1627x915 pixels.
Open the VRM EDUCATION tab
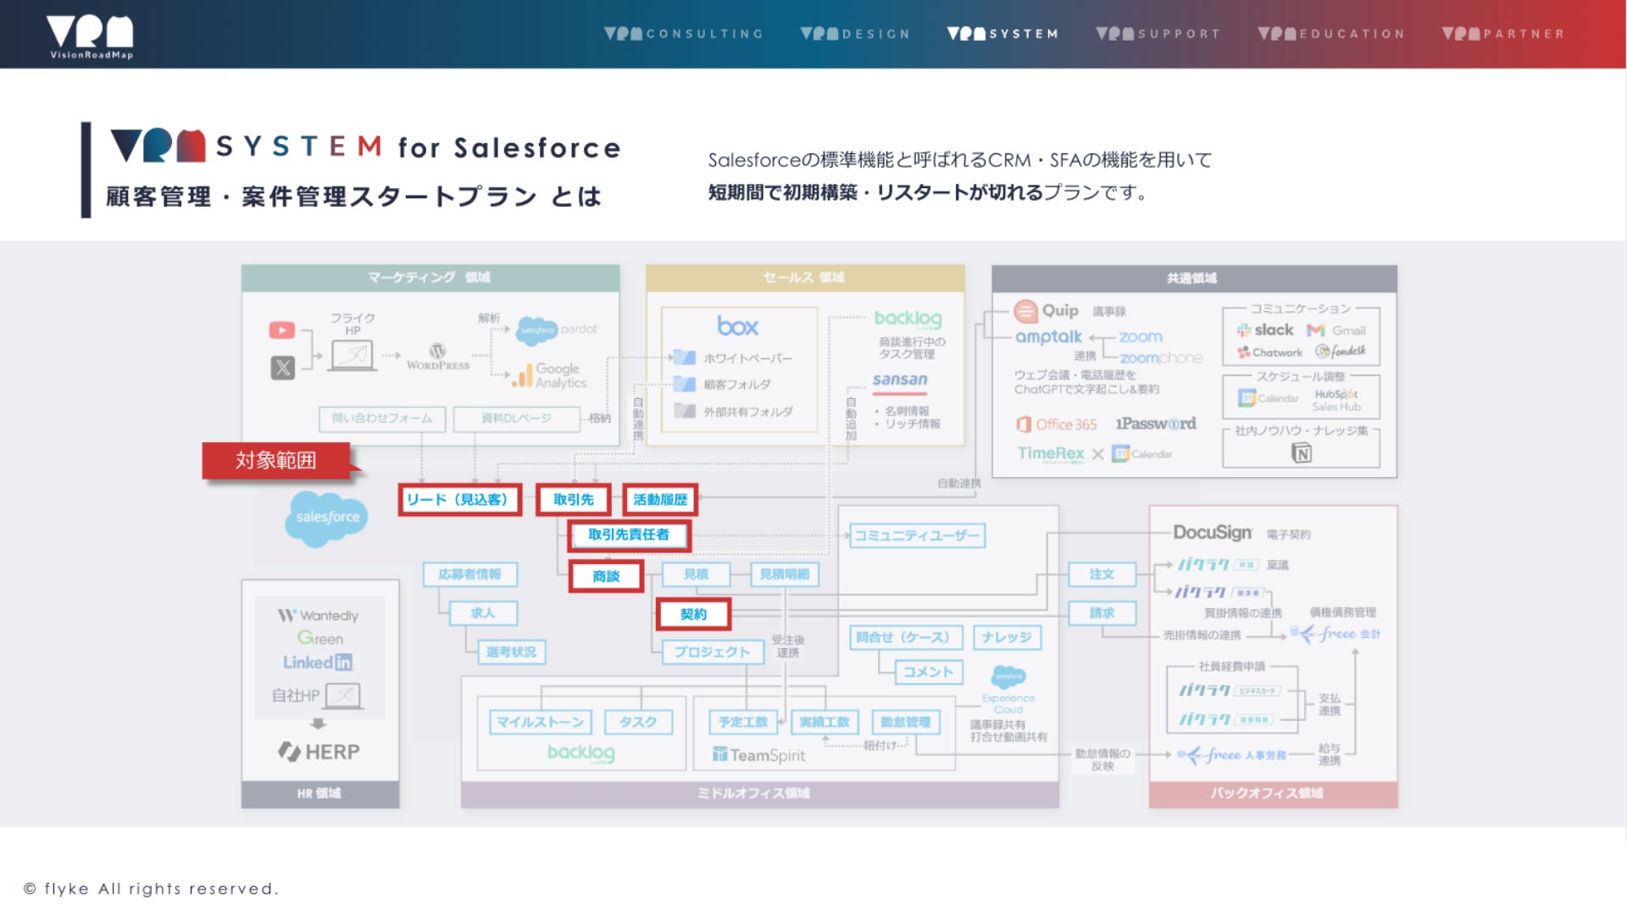pyautogui.click(x=1331, y=34)
